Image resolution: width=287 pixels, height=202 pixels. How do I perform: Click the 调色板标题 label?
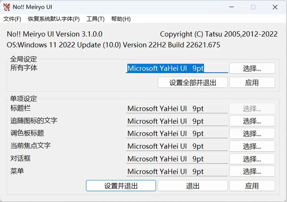[x=27, y=133]
